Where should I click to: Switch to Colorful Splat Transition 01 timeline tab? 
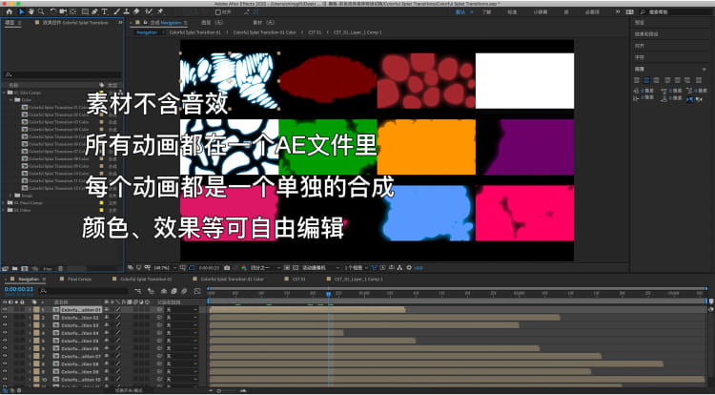pos(146,279)
